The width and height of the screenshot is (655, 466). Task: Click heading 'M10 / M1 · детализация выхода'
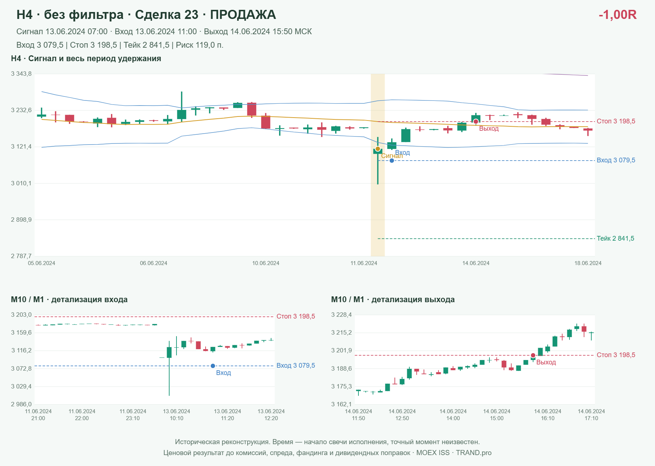pos(393,300)
